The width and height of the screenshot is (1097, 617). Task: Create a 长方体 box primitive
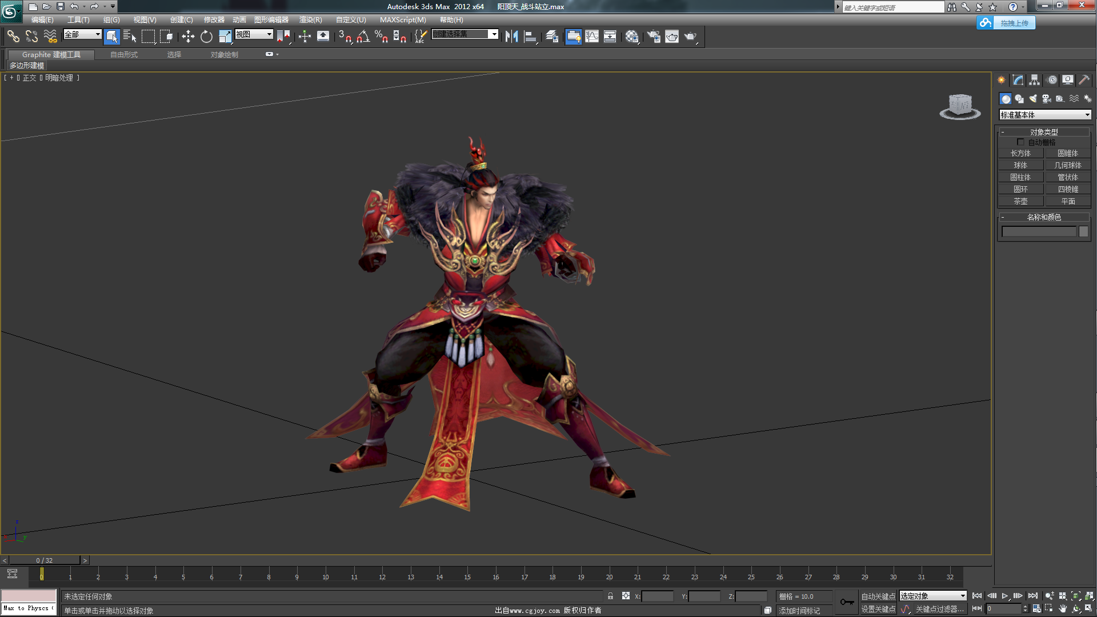[1020, 153]
